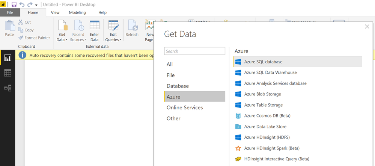Select the Database category
This screenshot has height=166, width=375.
coord(178,86)
